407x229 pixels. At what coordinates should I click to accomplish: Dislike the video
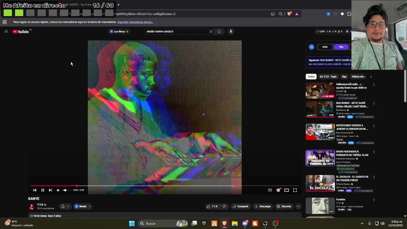[x=224, y=206]
